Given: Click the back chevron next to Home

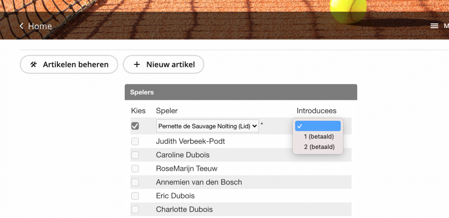Looking at the screenshot, I should pos(21,26).
